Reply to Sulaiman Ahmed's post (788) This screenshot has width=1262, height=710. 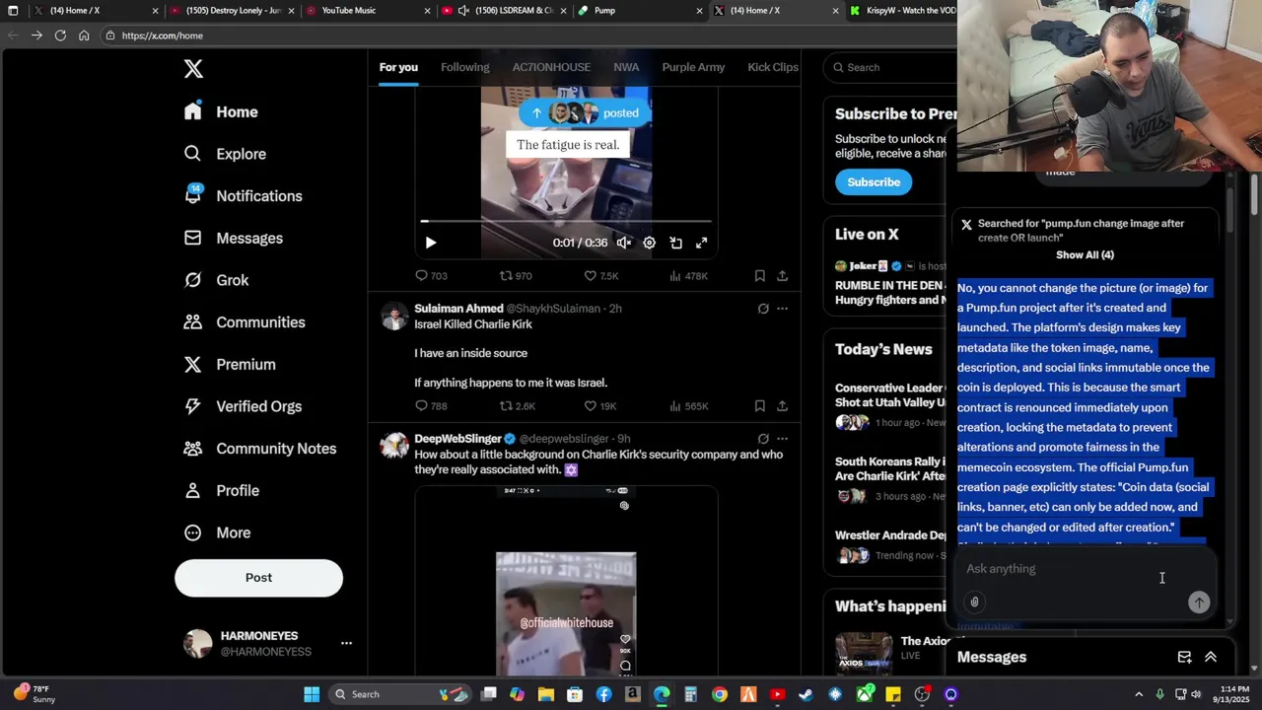pos(431,406)
